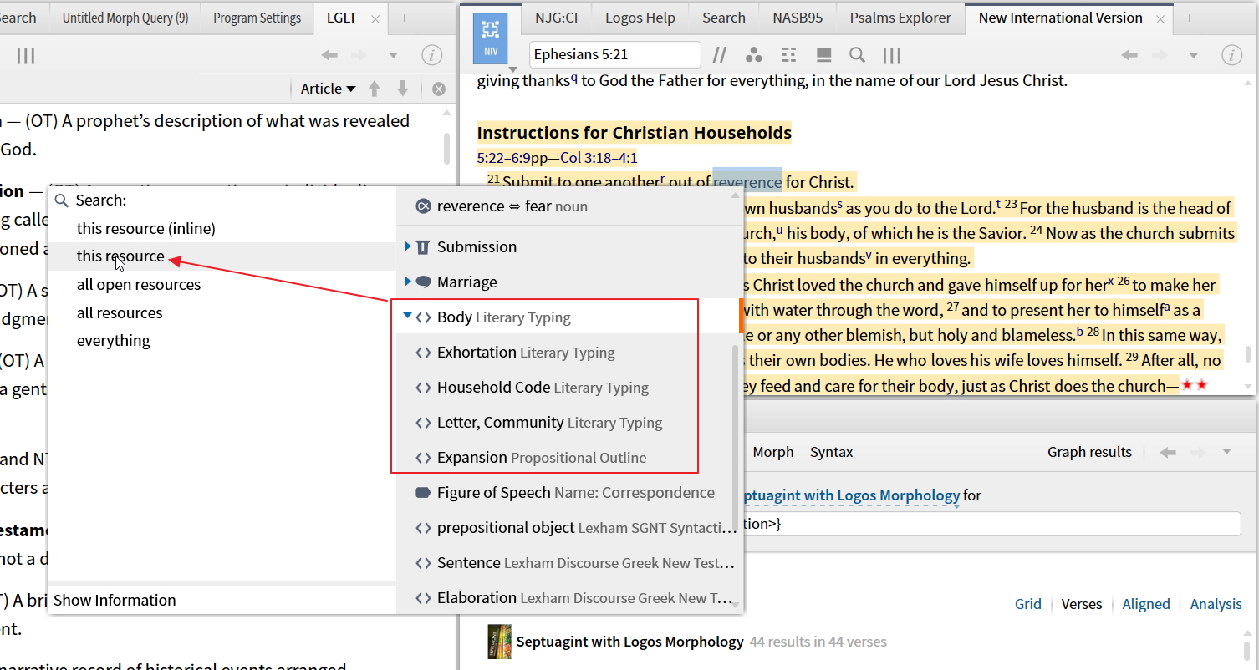Click the multiview resources icon in NIV toolbar

tap(823, 55)
